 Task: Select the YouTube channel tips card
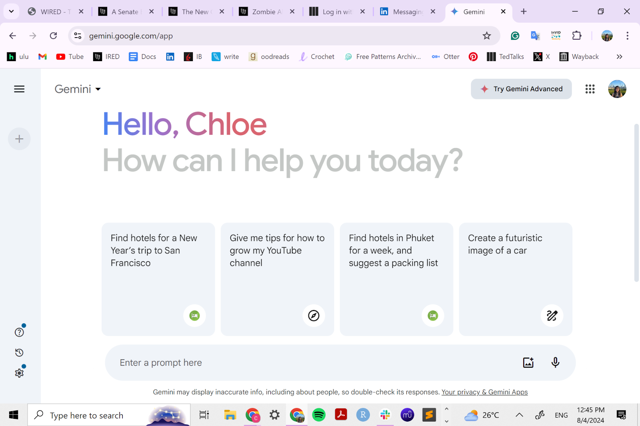click(x=277, y=279)
